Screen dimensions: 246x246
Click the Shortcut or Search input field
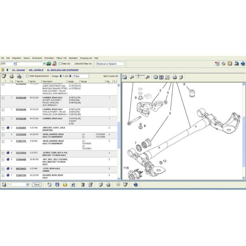point(110,64)
